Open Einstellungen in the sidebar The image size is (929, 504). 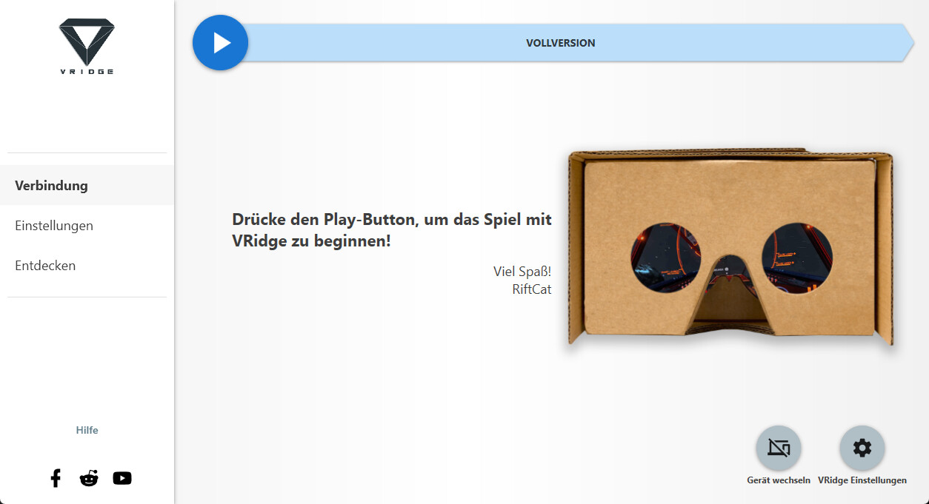pyautogui.click(x=87, y=225)
